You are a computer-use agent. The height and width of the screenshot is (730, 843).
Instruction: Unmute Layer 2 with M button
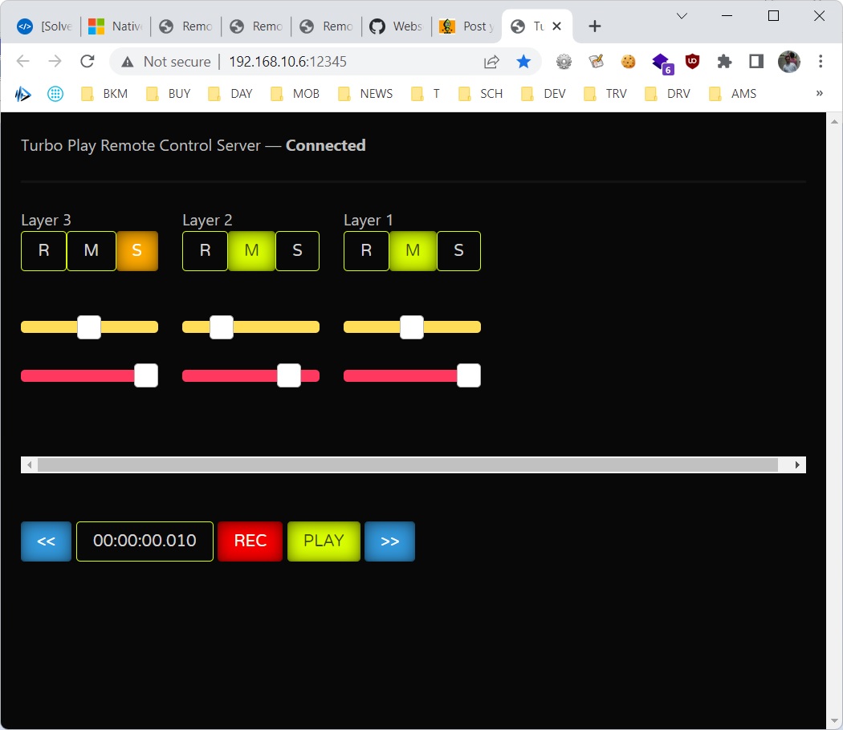click(x=251, y=251)
